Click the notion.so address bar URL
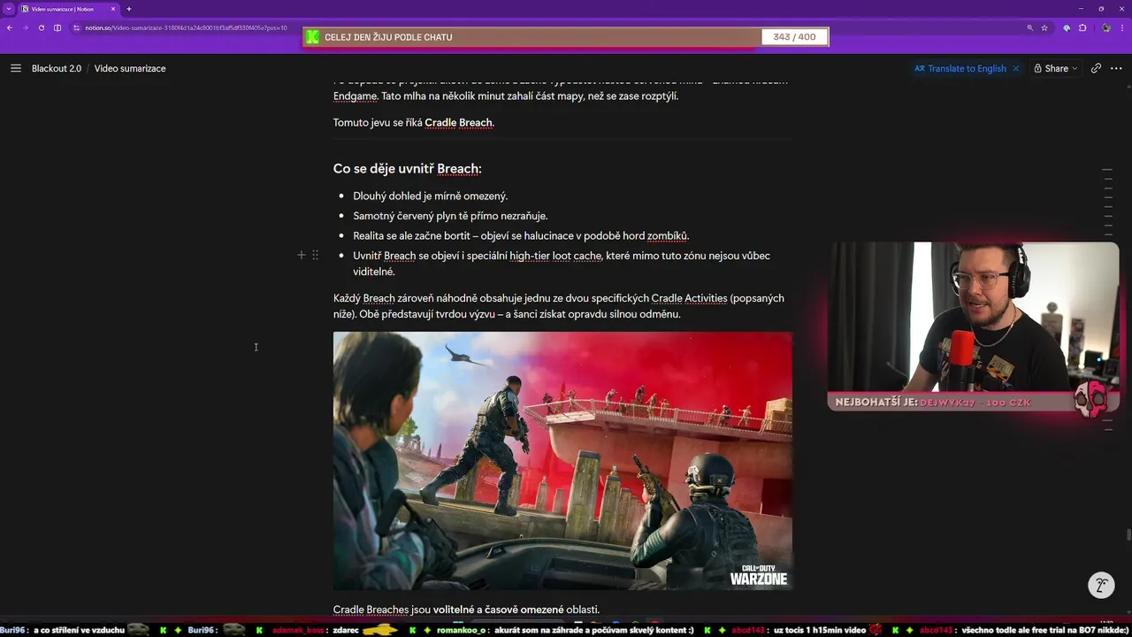 (x=186, y=27)
